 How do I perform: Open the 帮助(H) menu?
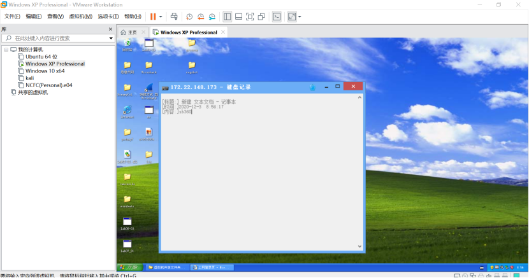(133, 16)
